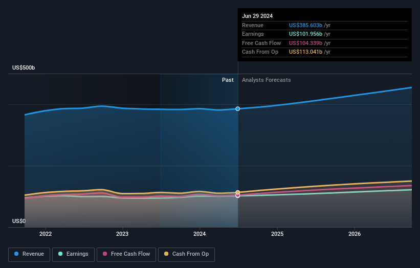Toggle the Free Cash Flow legend button
Image resolution: width=420 pixels, height=268 pixels.
(x=126, y=254)
